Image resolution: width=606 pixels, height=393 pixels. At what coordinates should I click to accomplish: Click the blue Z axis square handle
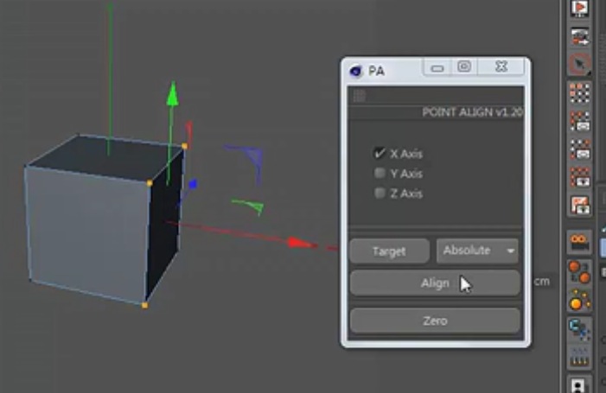[193, 184]
